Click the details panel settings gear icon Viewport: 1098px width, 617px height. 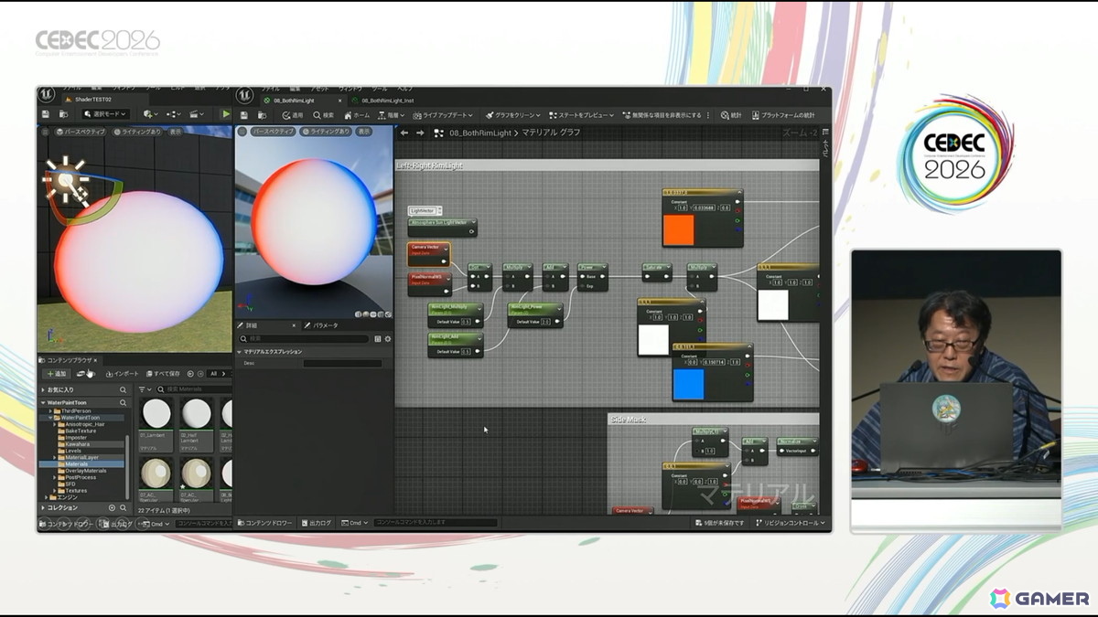tap(388, 338)
